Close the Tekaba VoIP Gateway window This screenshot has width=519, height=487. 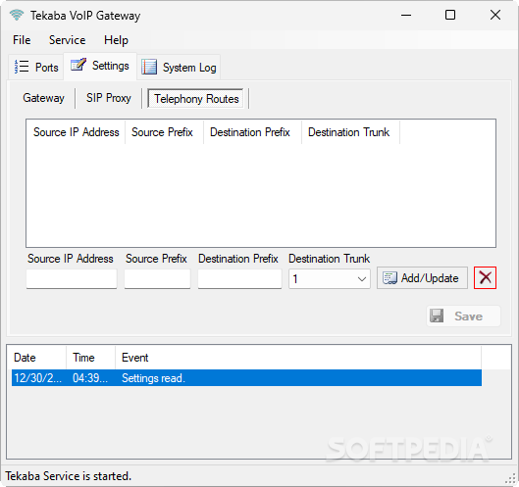(x=495, y=15)
